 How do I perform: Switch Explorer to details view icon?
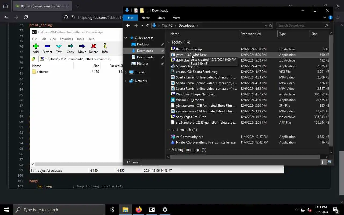[323, 162]
